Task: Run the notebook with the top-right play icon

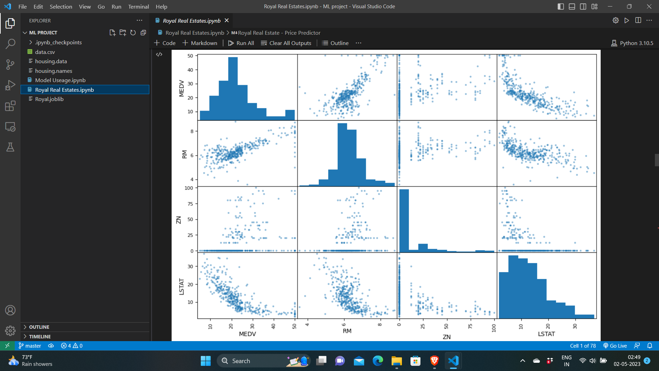Action: [x=627, y=20]
